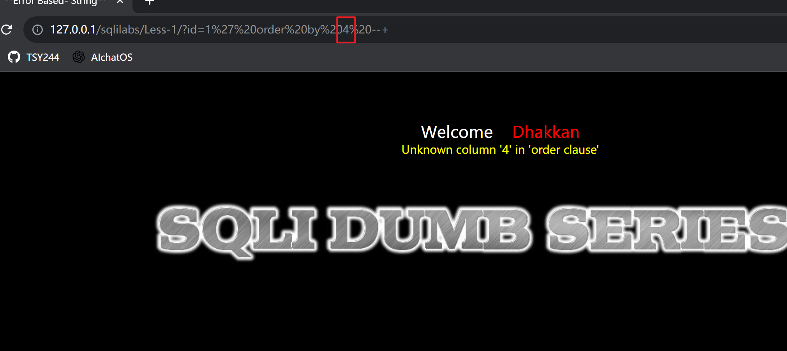
Task: Reload the page with the refresh icon
Action: pos(7,30)
